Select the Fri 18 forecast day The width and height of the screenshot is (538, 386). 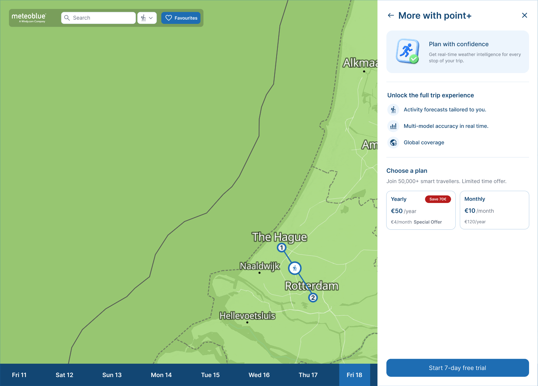point(354,375)
